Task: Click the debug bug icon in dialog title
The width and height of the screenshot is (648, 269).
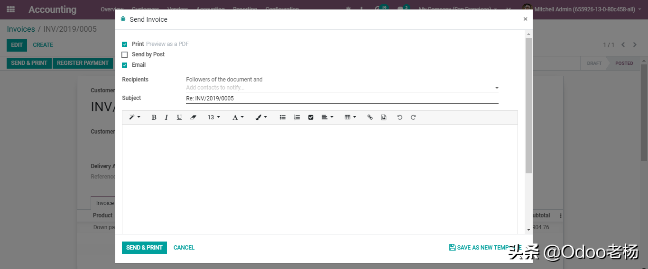Action: coord(123,19)
